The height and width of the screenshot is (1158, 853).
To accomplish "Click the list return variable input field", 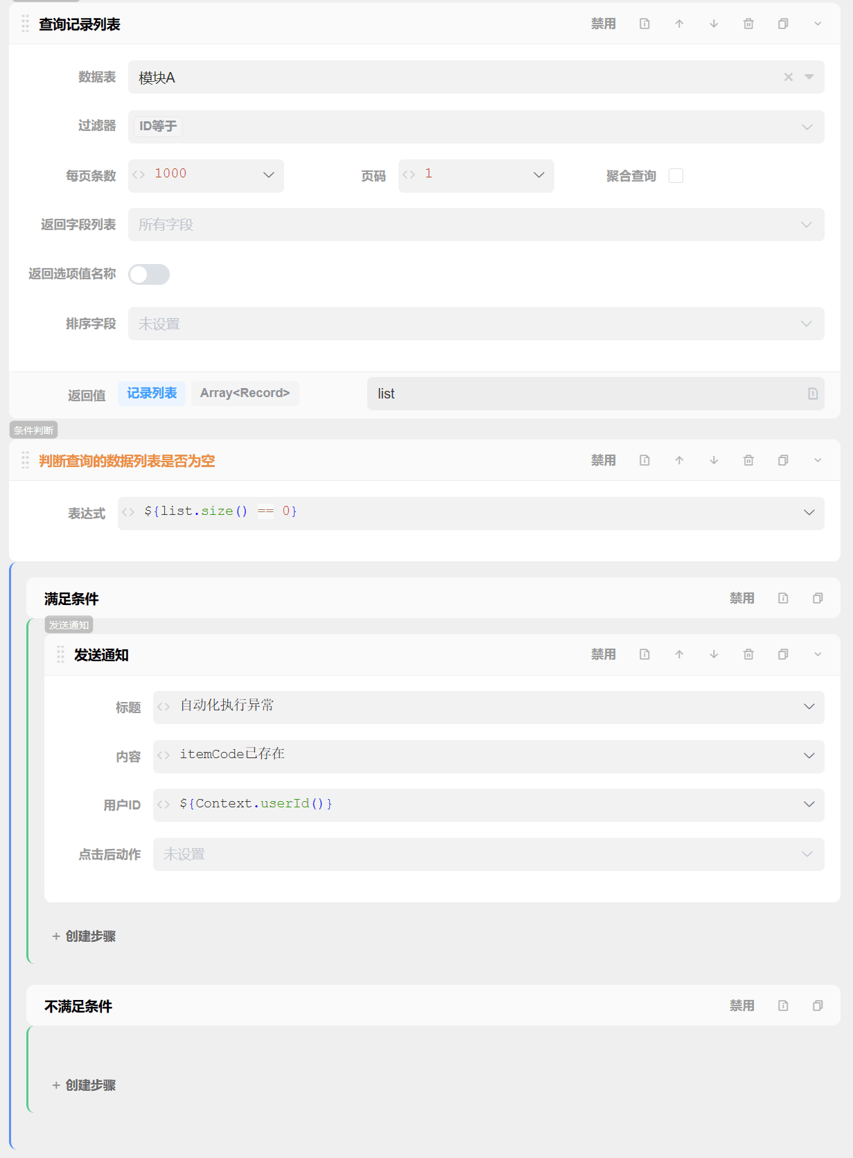I will [589, 394].
